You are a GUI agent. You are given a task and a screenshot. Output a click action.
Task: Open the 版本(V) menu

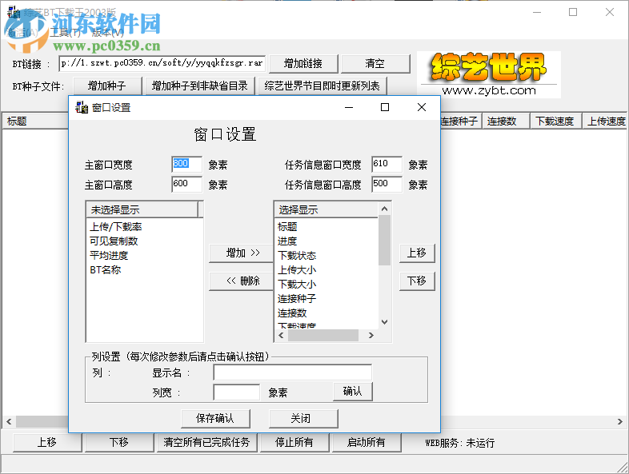[107, 33]
